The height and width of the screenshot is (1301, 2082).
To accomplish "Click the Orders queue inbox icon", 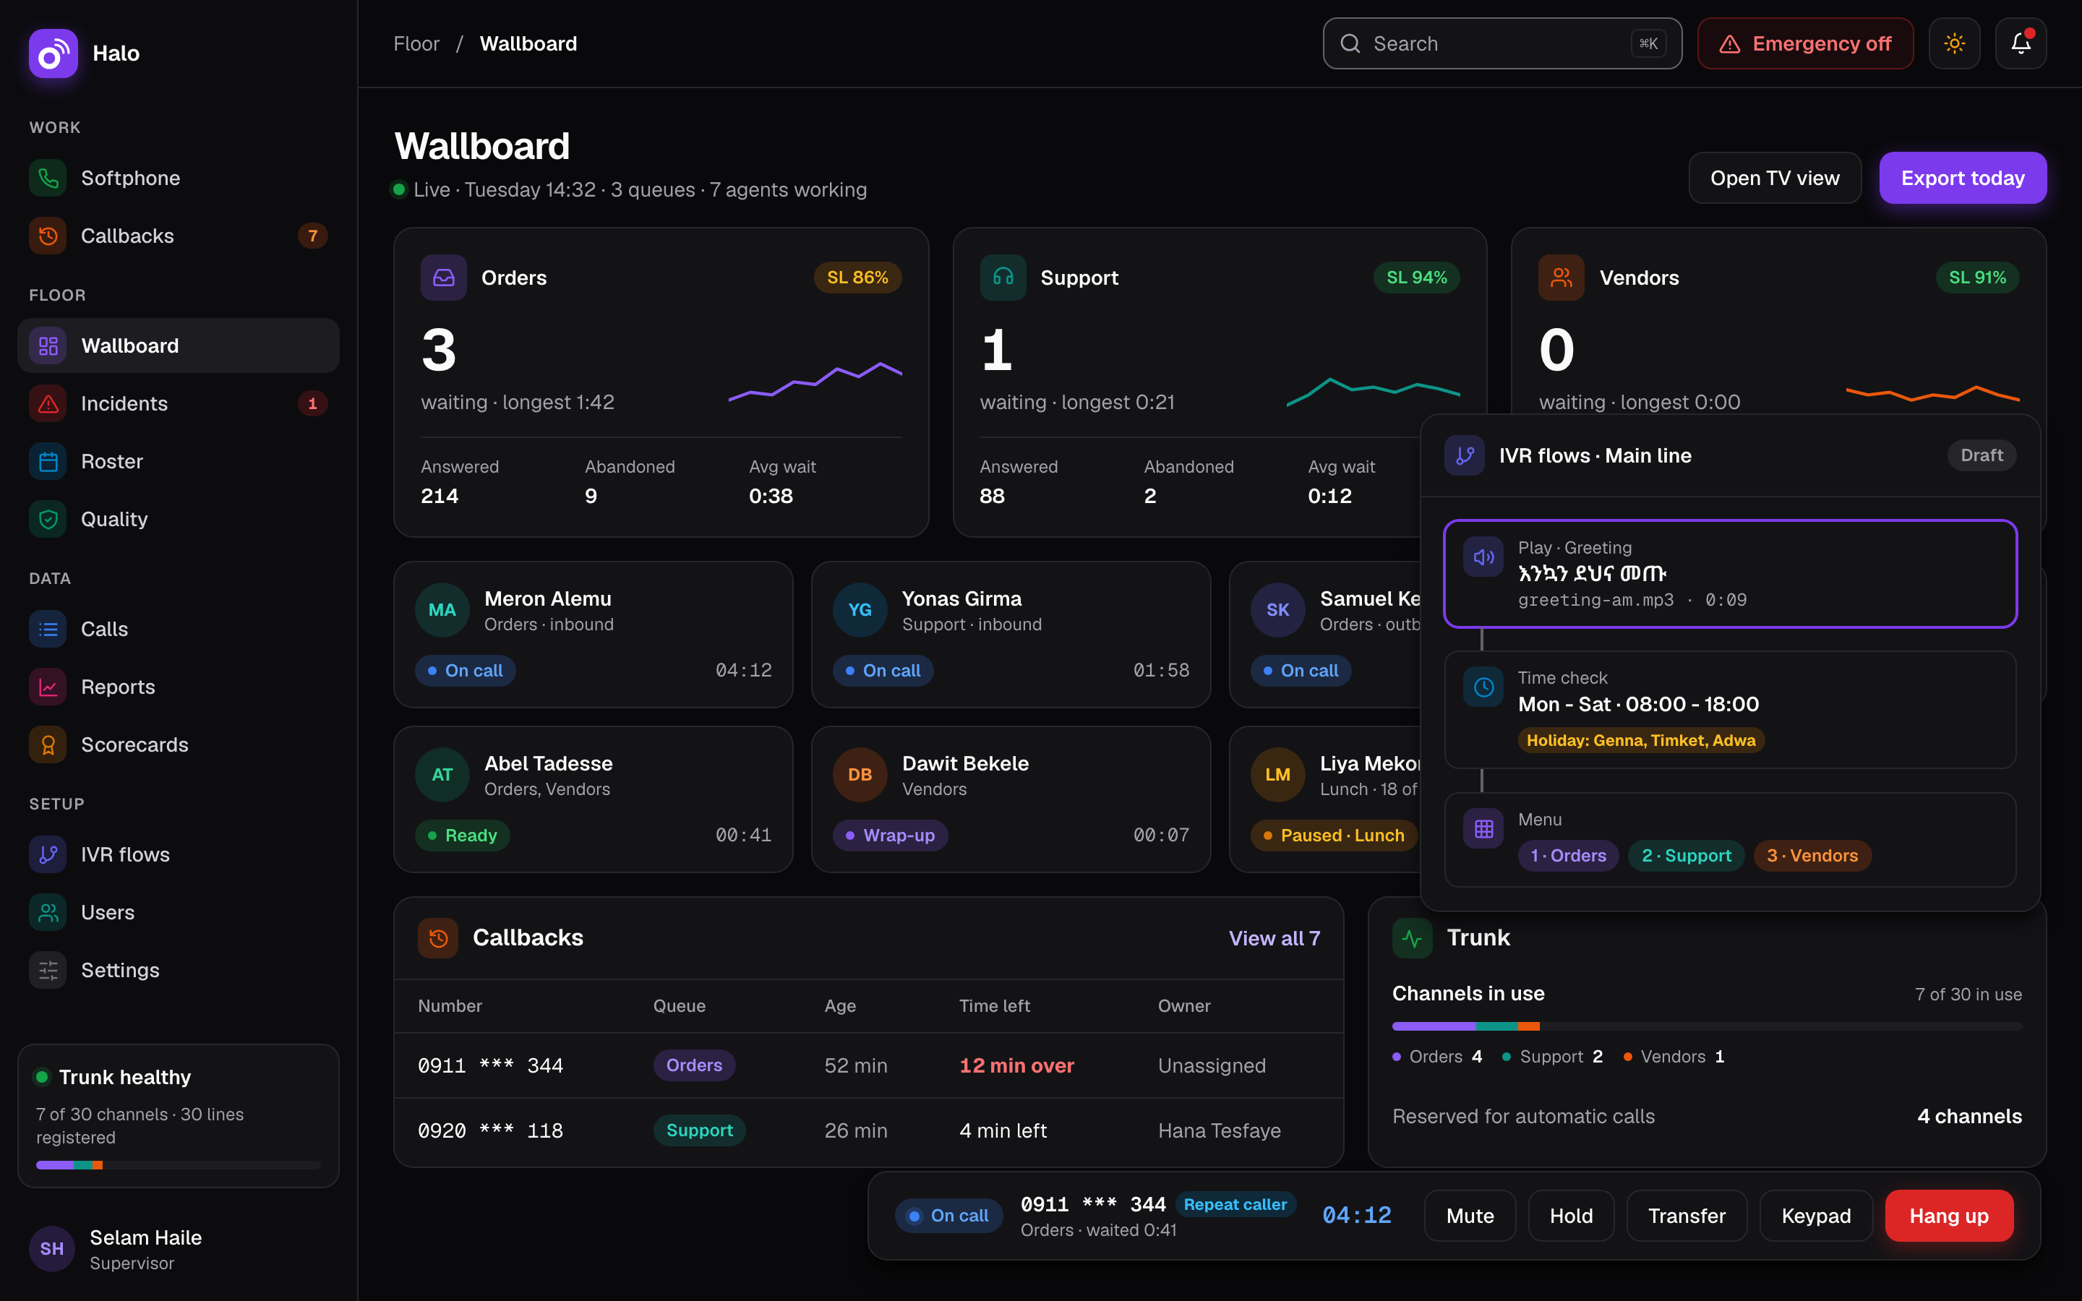I will (444, 277).
